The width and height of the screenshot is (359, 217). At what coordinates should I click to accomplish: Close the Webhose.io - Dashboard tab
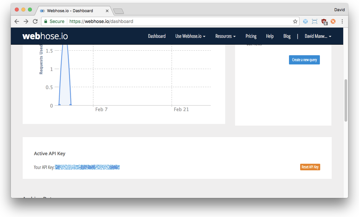(107, 11)
